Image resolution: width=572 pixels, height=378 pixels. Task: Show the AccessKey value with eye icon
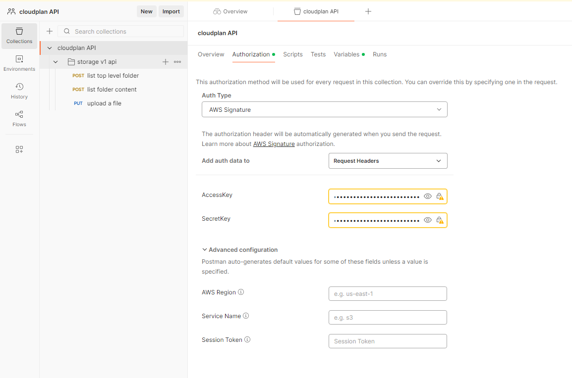pos(428,196)
